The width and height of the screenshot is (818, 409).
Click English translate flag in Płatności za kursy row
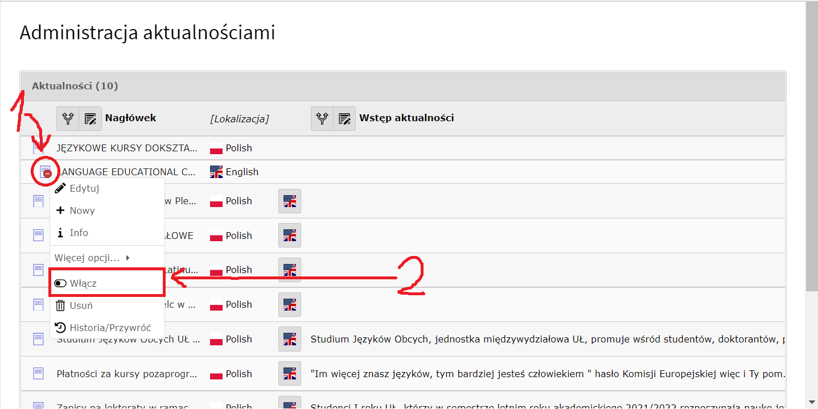point(290,374)
